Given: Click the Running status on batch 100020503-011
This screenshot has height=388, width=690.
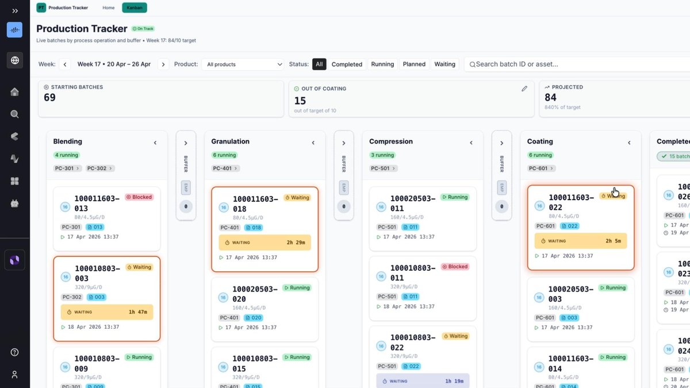Looking at the screenshot, I should coord(455,197).
